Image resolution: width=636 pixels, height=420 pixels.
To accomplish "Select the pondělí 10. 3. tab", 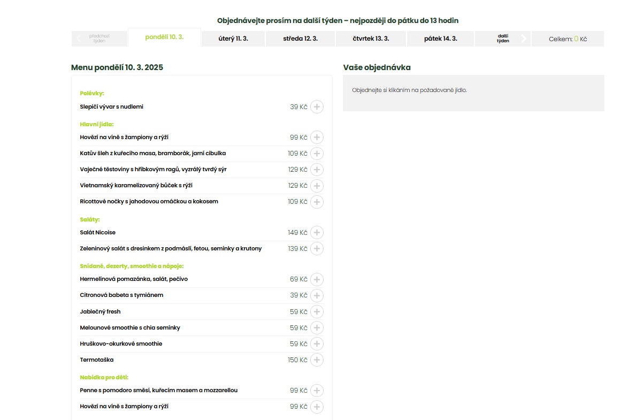I will 164,37.
